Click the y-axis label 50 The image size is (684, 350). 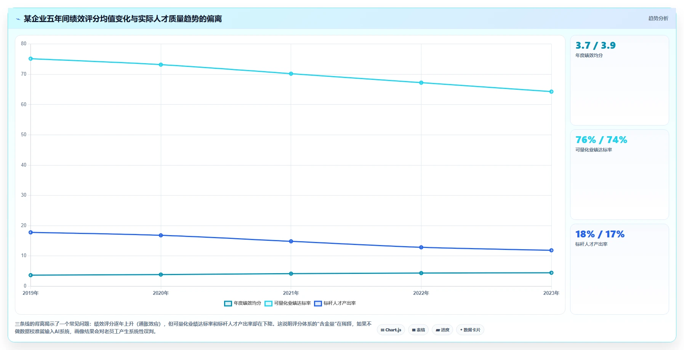click(x=24, y=135)
